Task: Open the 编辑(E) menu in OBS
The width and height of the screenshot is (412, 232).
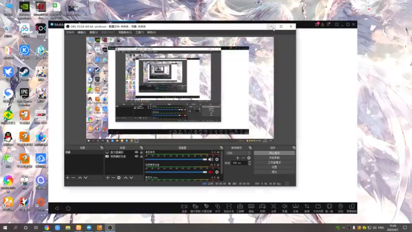Action: (82, 32)
